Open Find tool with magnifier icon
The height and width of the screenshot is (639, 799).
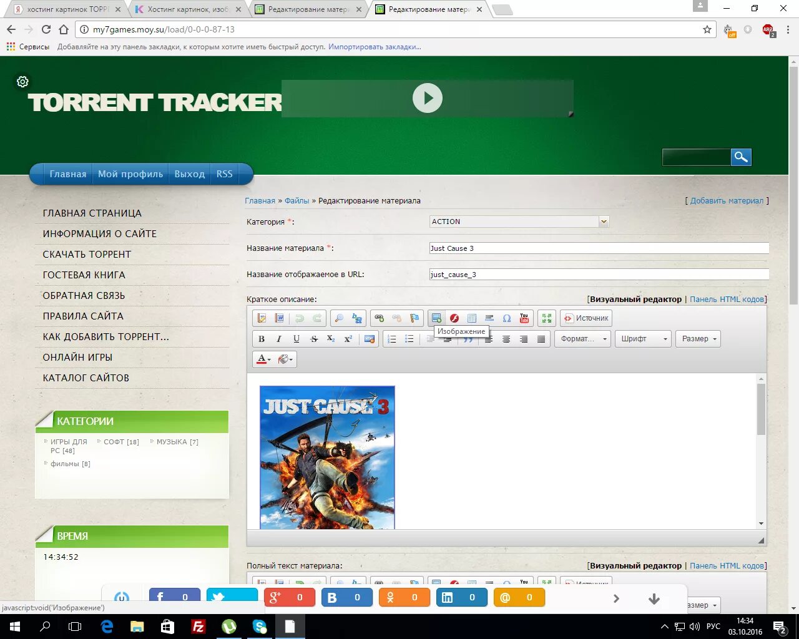339,318
